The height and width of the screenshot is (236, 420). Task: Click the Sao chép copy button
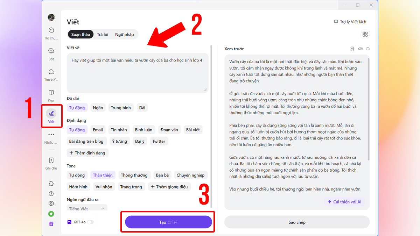coord(297,222)
